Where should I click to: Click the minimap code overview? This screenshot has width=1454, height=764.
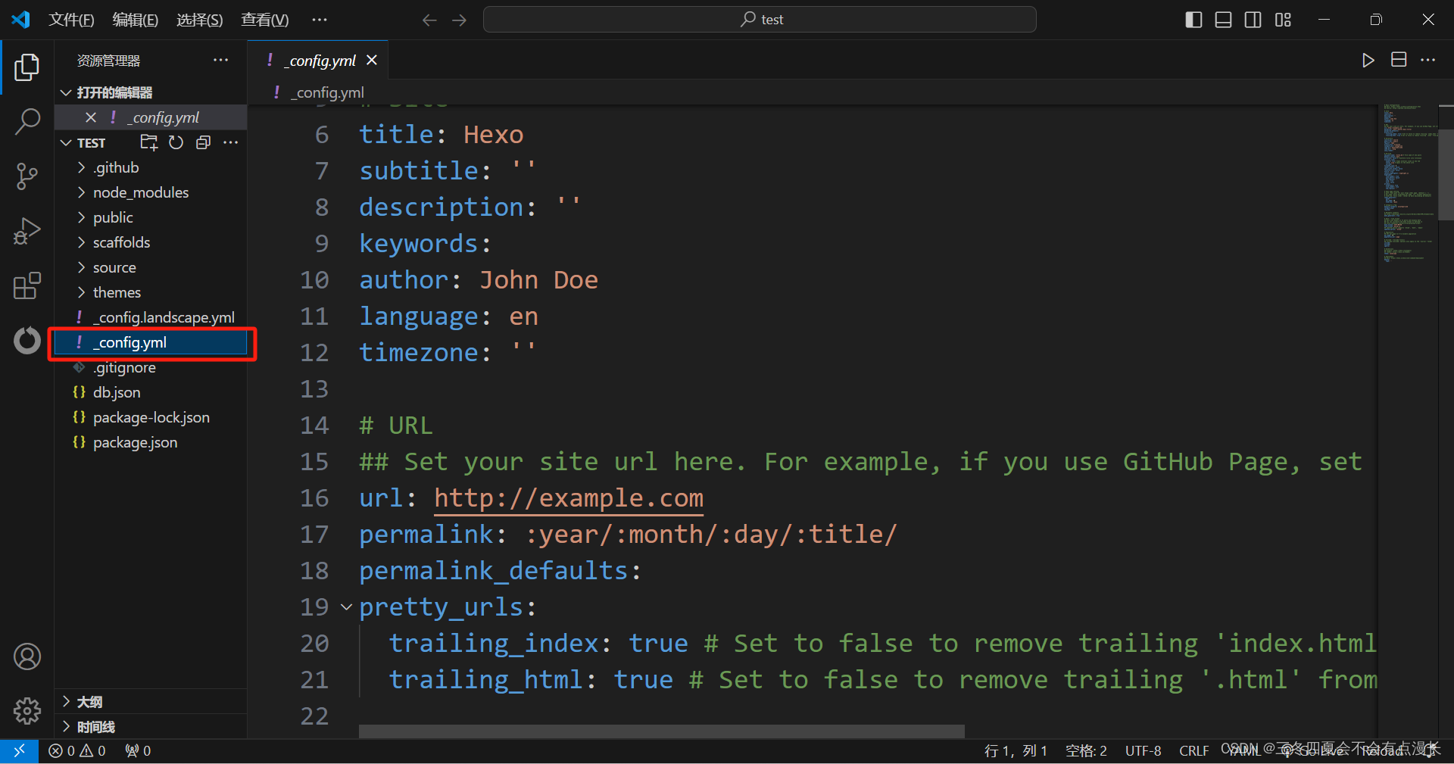coord(1407,183)
